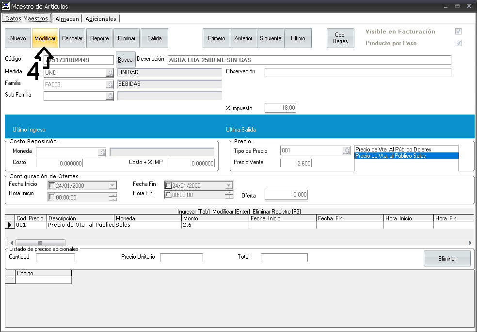Toggle Producto por Peso checkbox
This screenshot has height=332, width=478.
pyautogui.click(x=459, y=43)
